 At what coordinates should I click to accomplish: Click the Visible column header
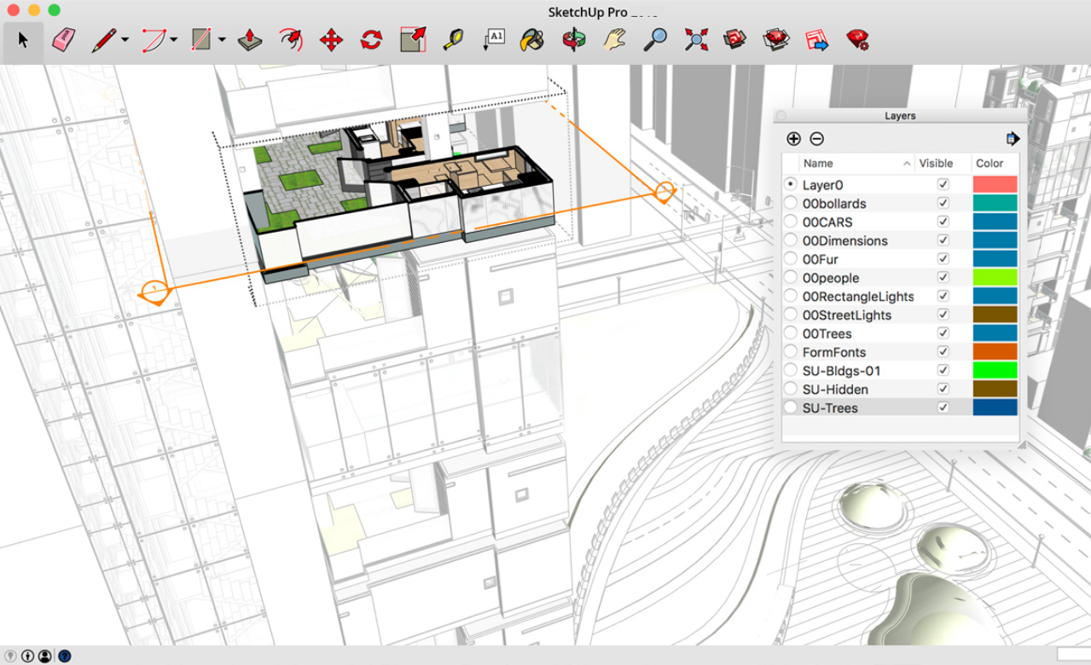coord(936,164)
